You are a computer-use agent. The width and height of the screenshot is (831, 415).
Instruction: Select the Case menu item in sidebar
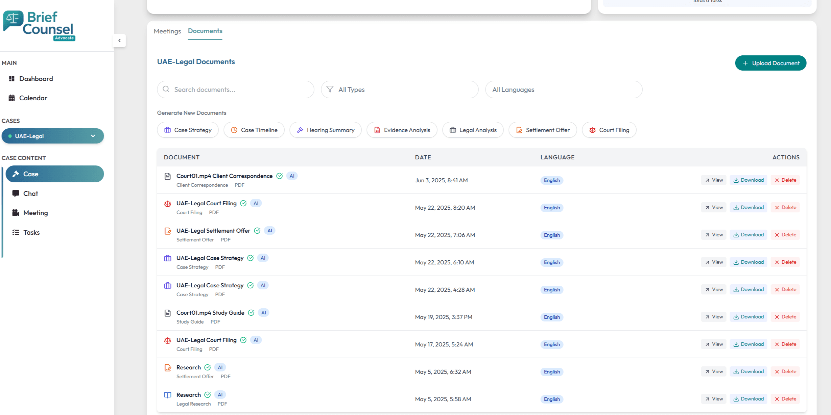54,174
